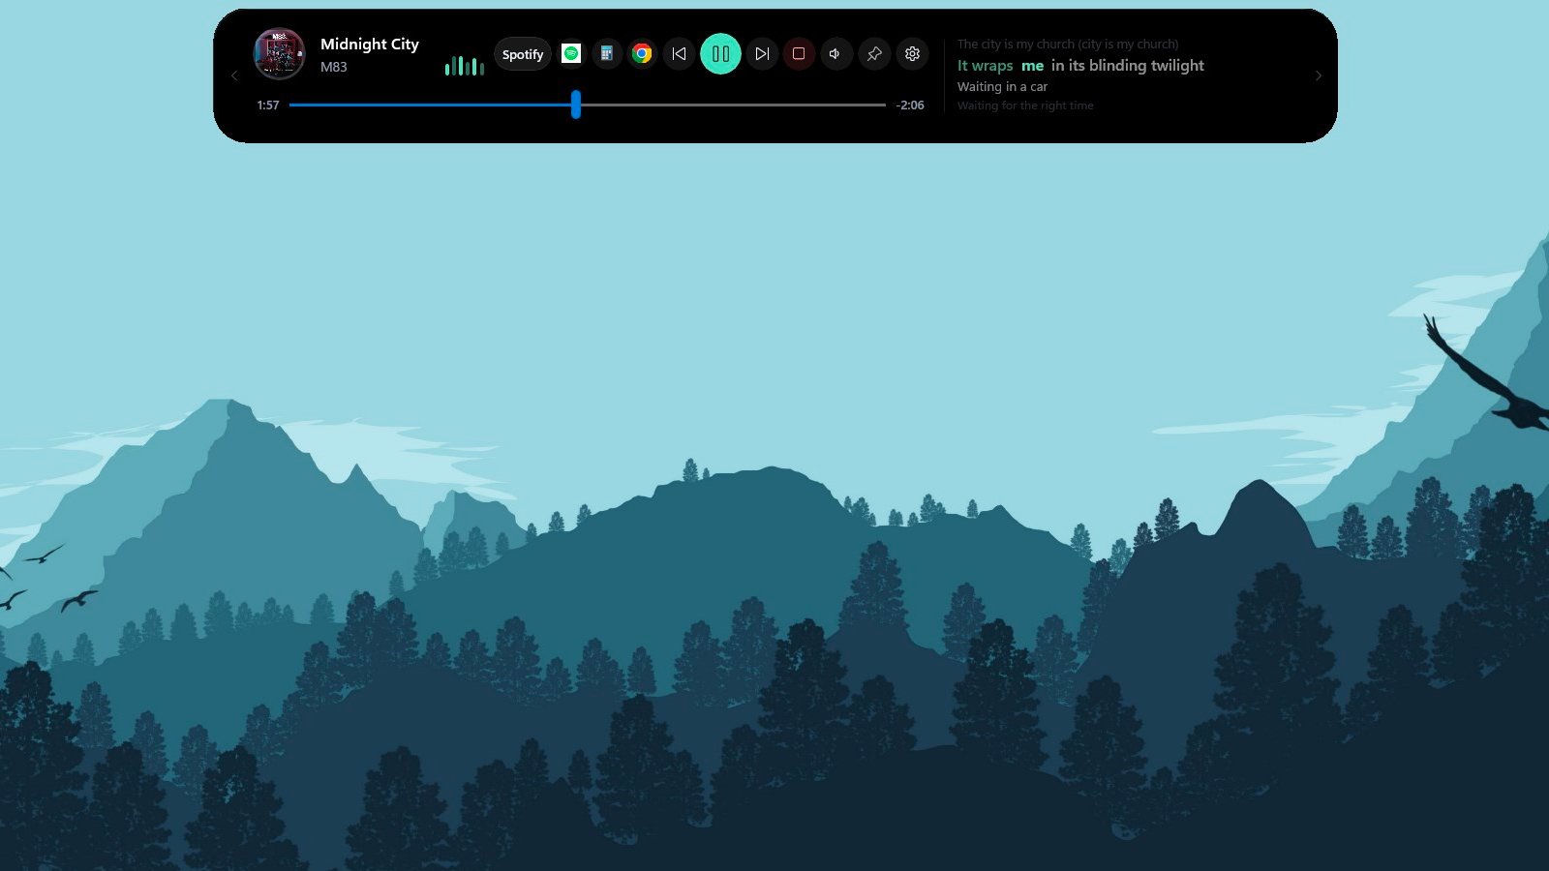
Task: Click remaining time "-2:06"
Action: point(910,105)
